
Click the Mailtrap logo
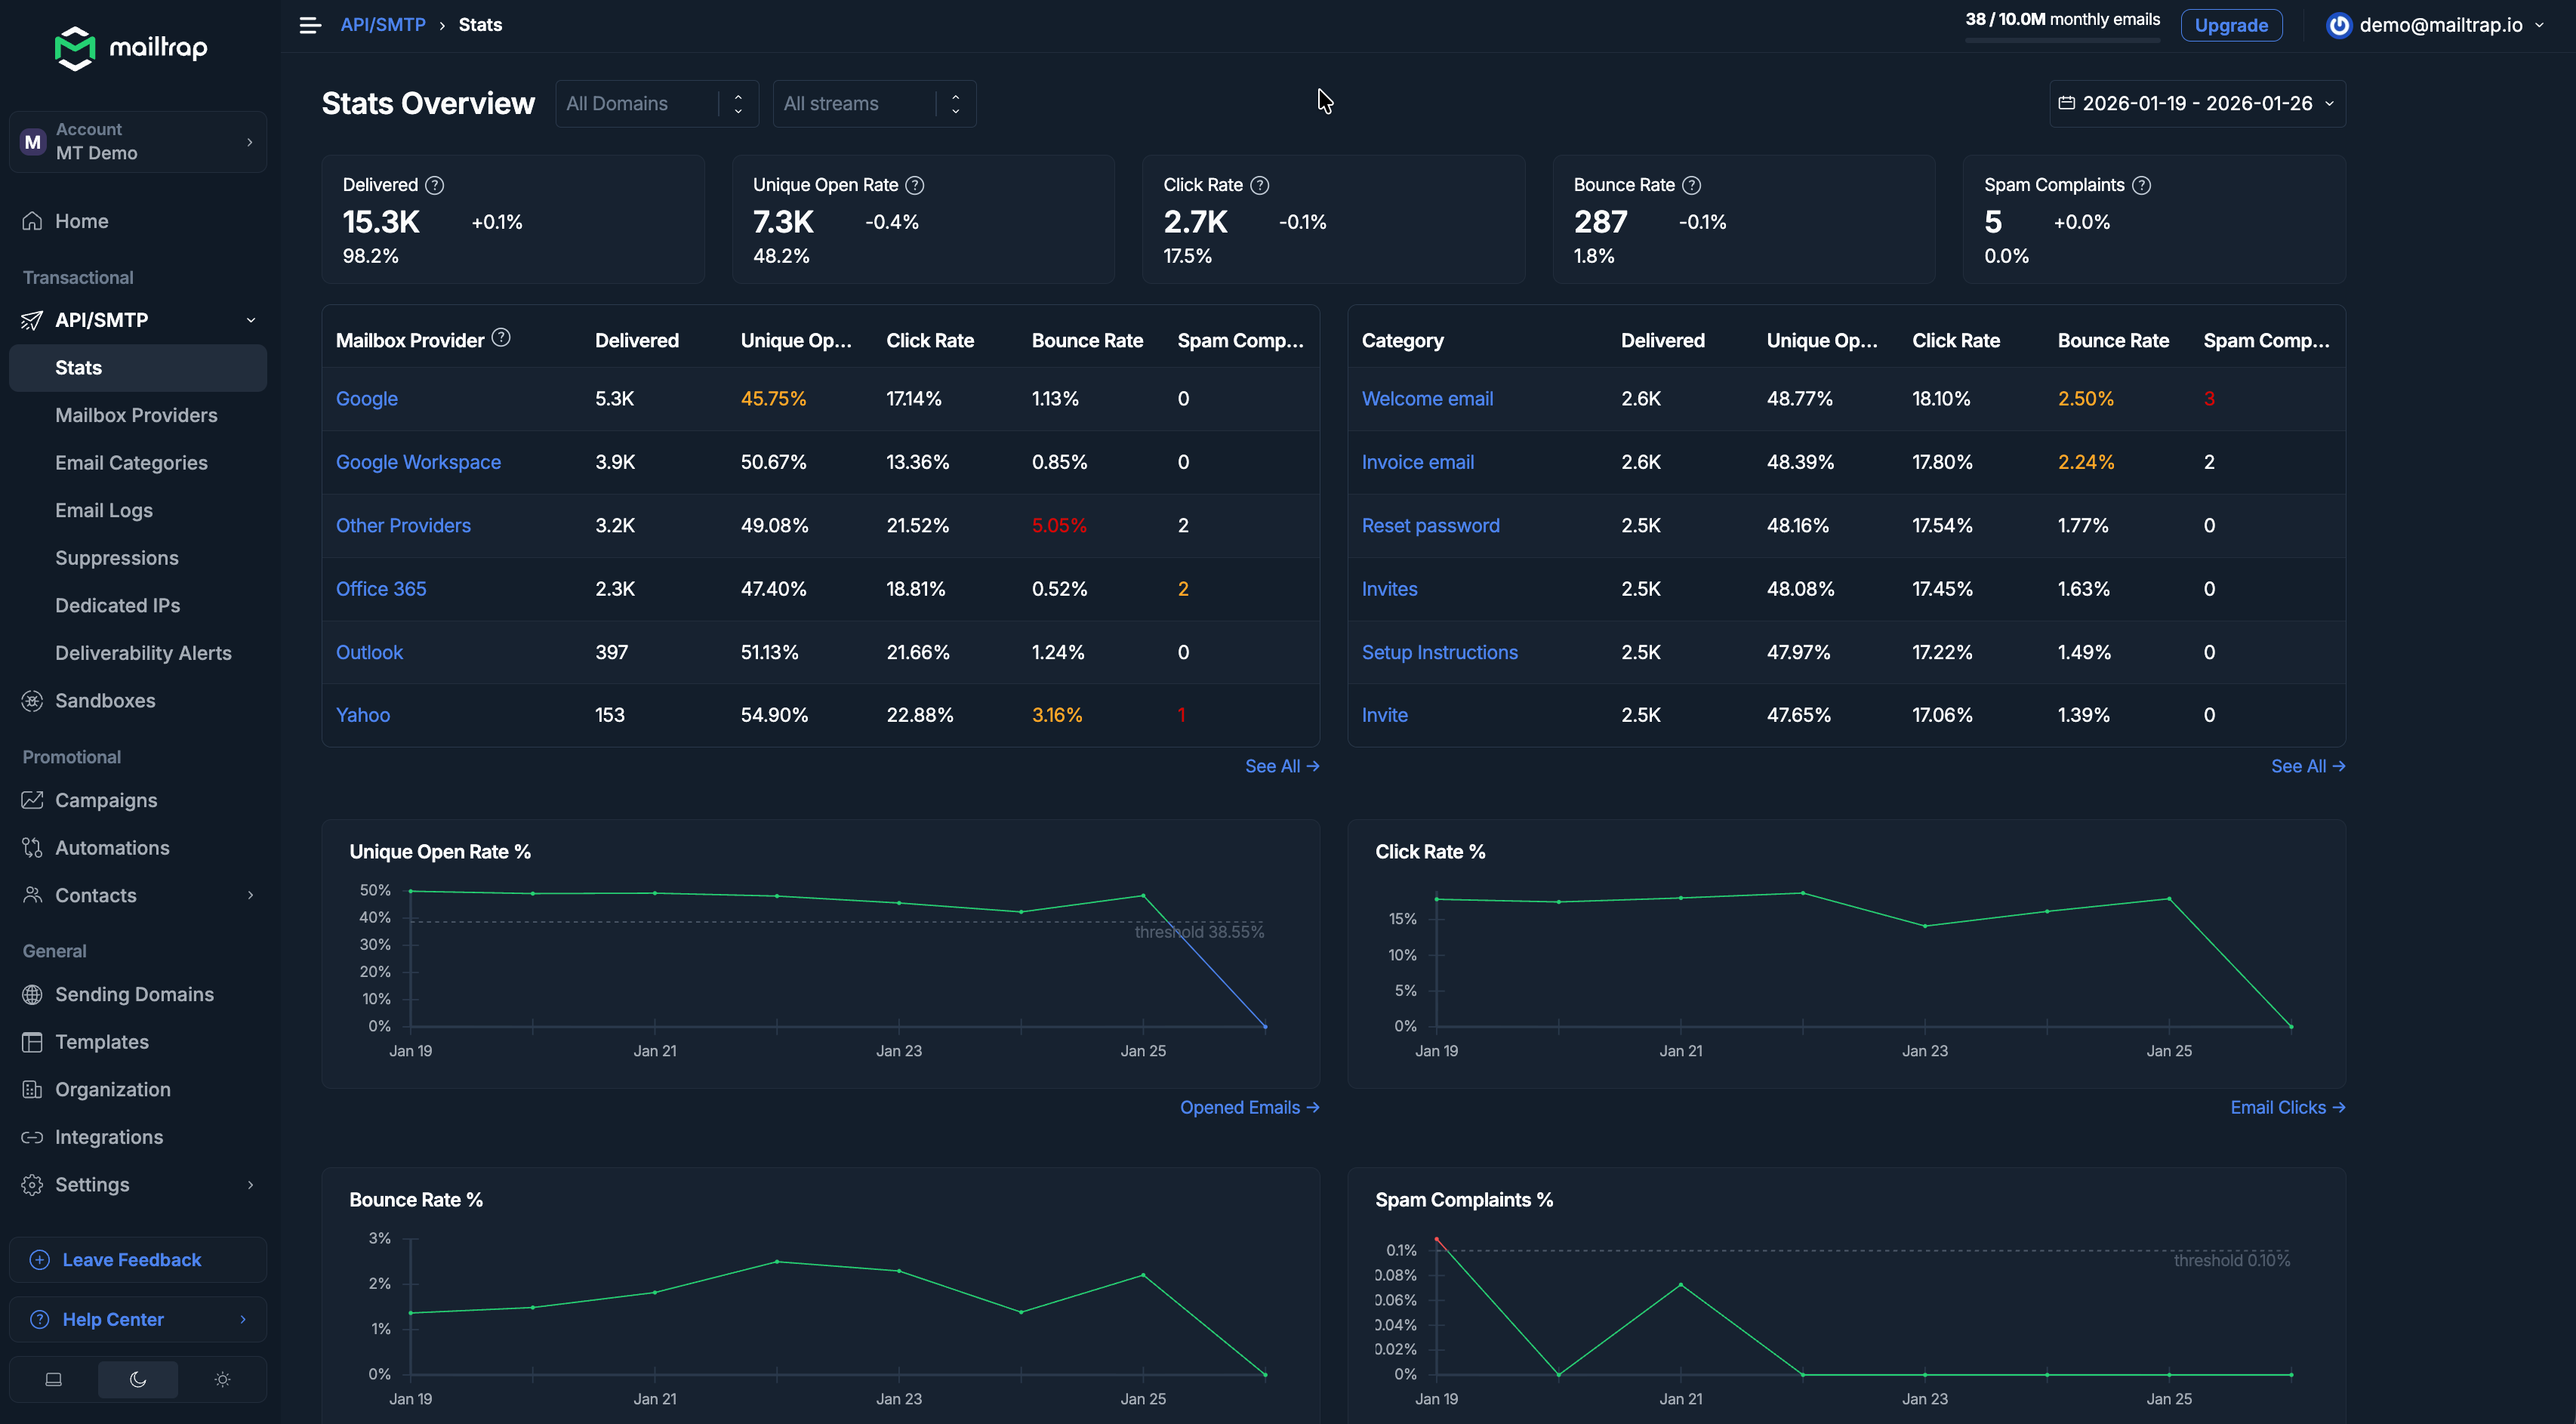tap(131, 47)
